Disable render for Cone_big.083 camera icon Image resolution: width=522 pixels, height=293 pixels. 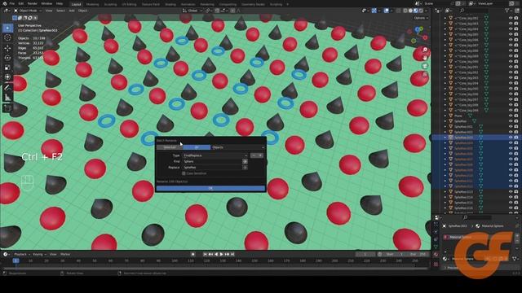pos(516,24)
